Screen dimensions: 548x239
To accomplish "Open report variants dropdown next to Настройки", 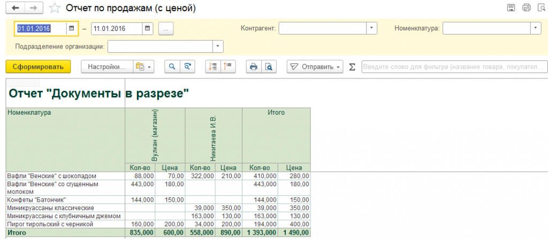I will click(x=143, y=67).
